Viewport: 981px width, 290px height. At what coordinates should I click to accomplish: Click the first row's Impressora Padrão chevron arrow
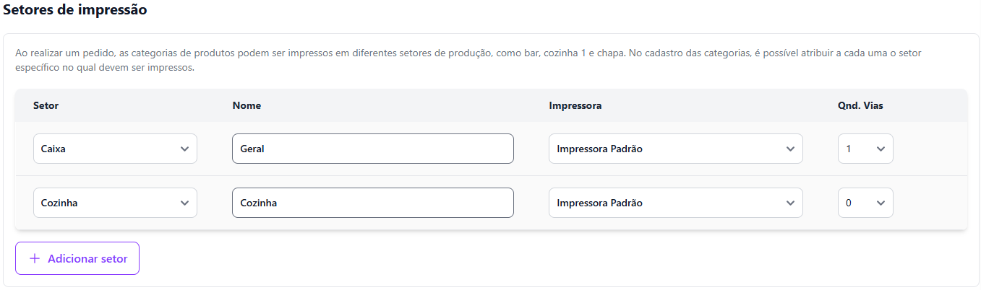click(x=789, y=149)
